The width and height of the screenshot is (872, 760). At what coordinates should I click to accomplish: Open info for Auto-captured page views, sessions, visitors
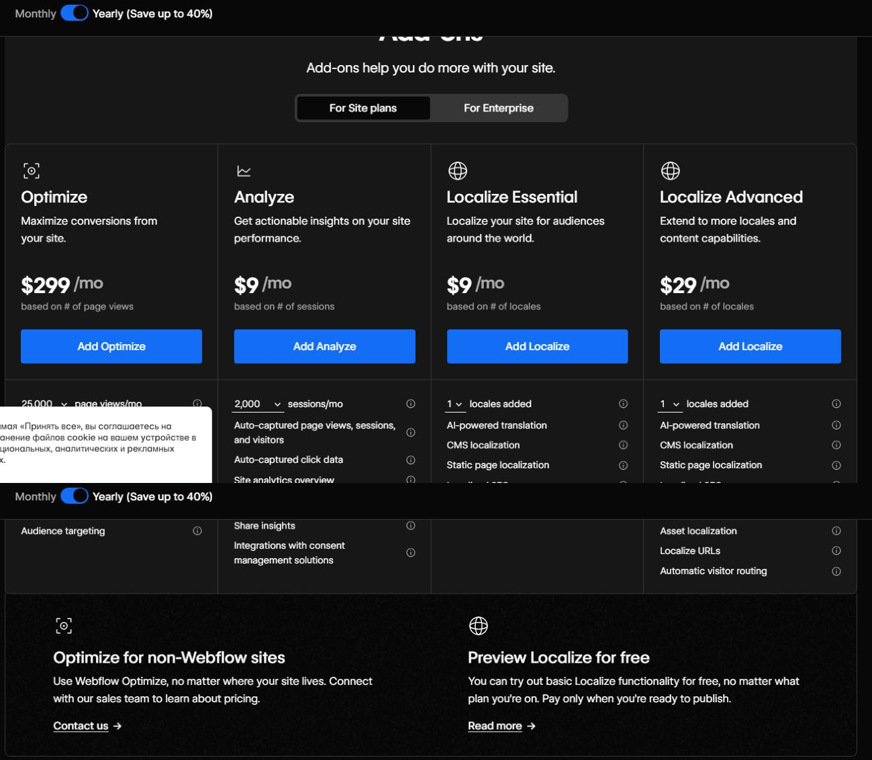(411, 433)
